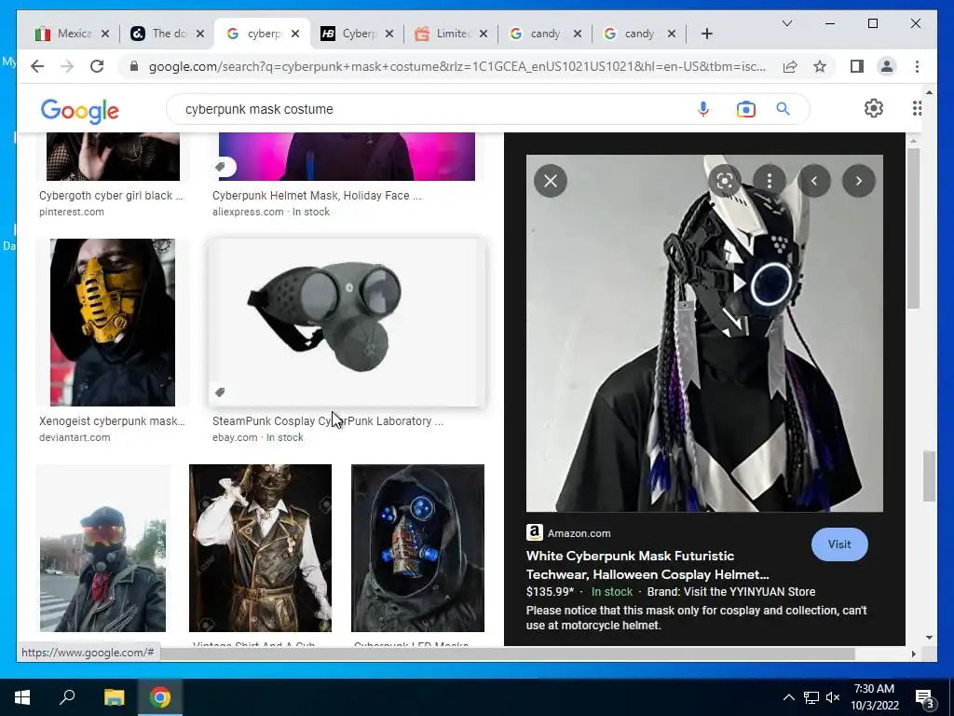Open a new browser tab
This screenshot has height=716, width=954.
click(x=706, y=34)
